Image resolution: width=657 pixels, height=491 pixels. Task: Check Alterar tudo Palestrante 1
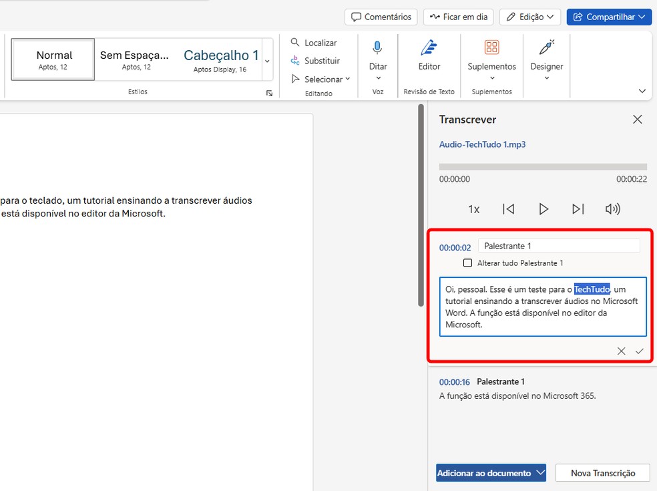[467, 263]
